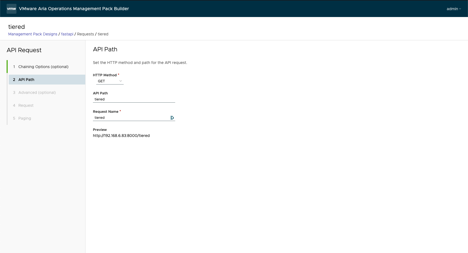
Task: Click the vmw logo icon
Action: (x=12, y=9)
